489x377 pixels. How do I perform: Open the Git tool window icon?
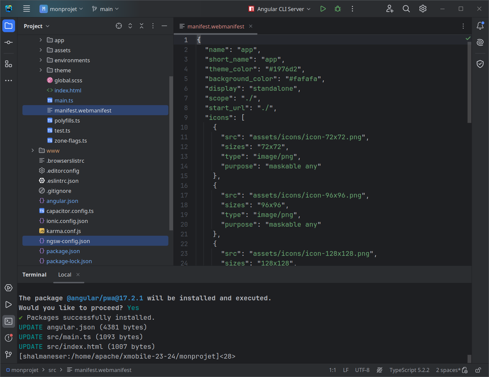(x=9, y=355)
